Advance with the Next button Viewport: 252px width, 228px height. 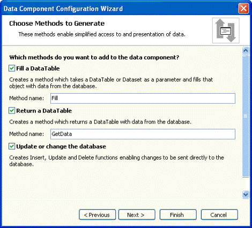[x=137, y=215]
